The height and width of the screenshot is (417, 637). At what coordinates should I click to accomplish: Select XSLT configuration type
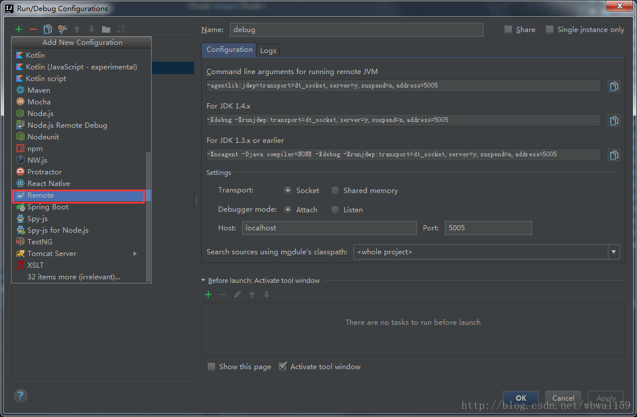(79, 265)
